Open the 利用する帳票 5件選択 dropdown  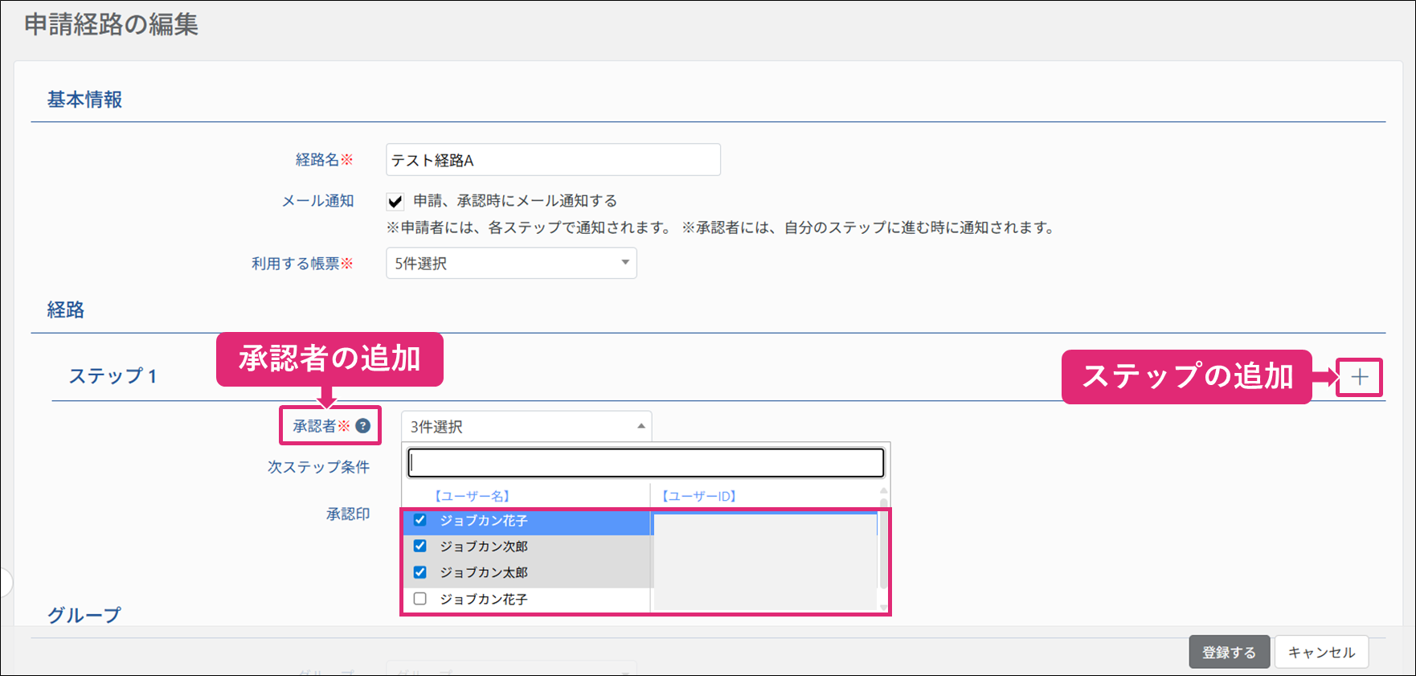[x=511, y=264]
